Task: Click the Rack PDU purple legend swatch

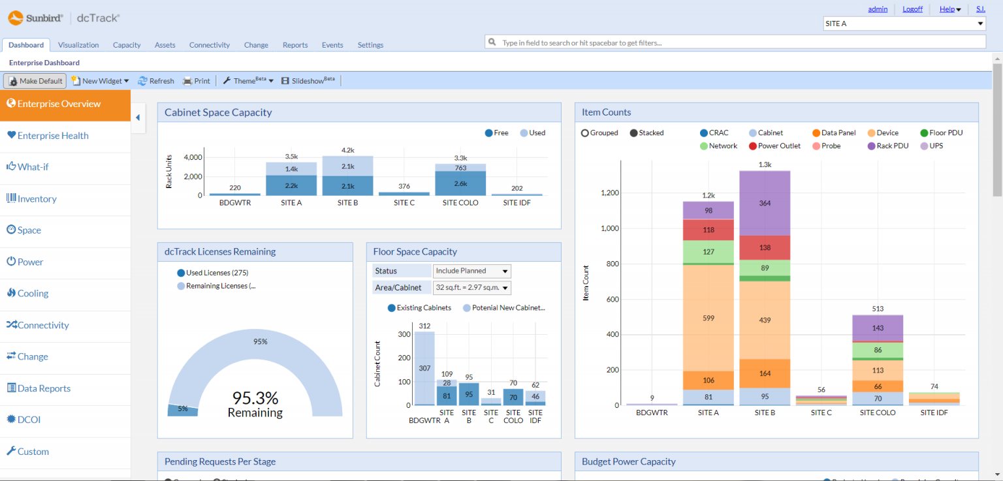Action: (871, 146)
